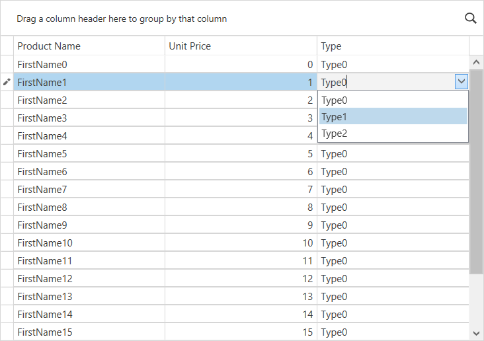The image size is (484, 341).
Task: Choose Type1 from the dropdown list
Action: click(393, 116)
